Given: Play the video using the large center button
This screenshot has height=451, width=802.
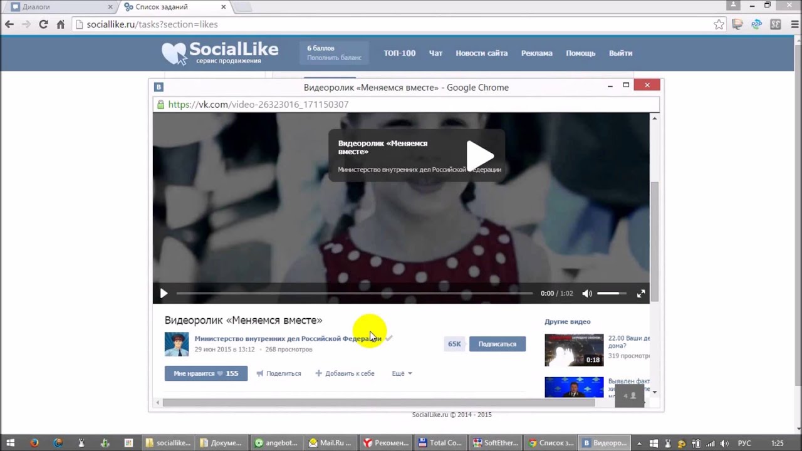Looking at the screenshot, I should [x=480, y=155].
